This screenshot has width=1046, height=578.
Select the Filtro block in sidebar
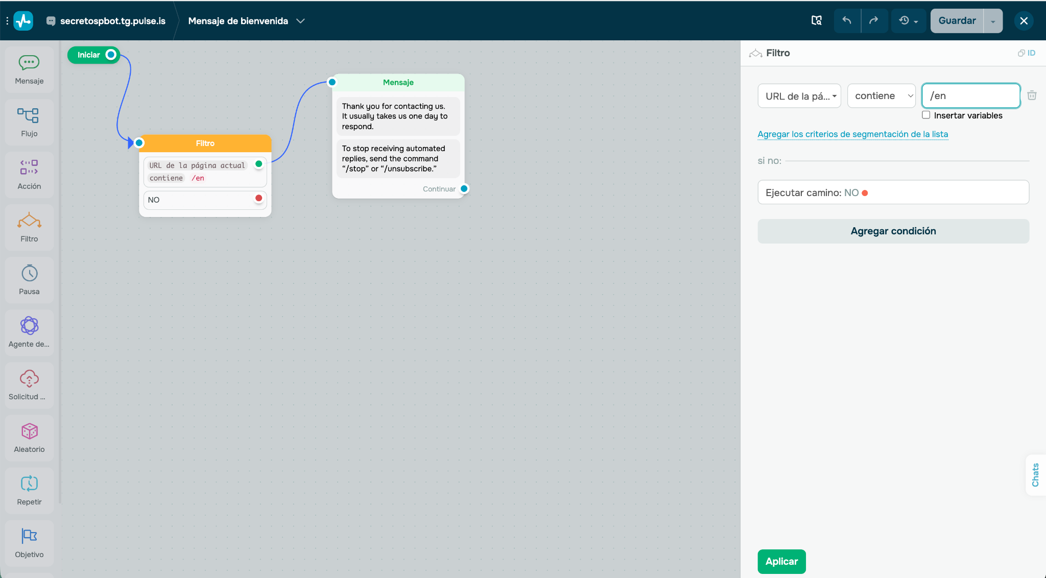pos(29,227)
